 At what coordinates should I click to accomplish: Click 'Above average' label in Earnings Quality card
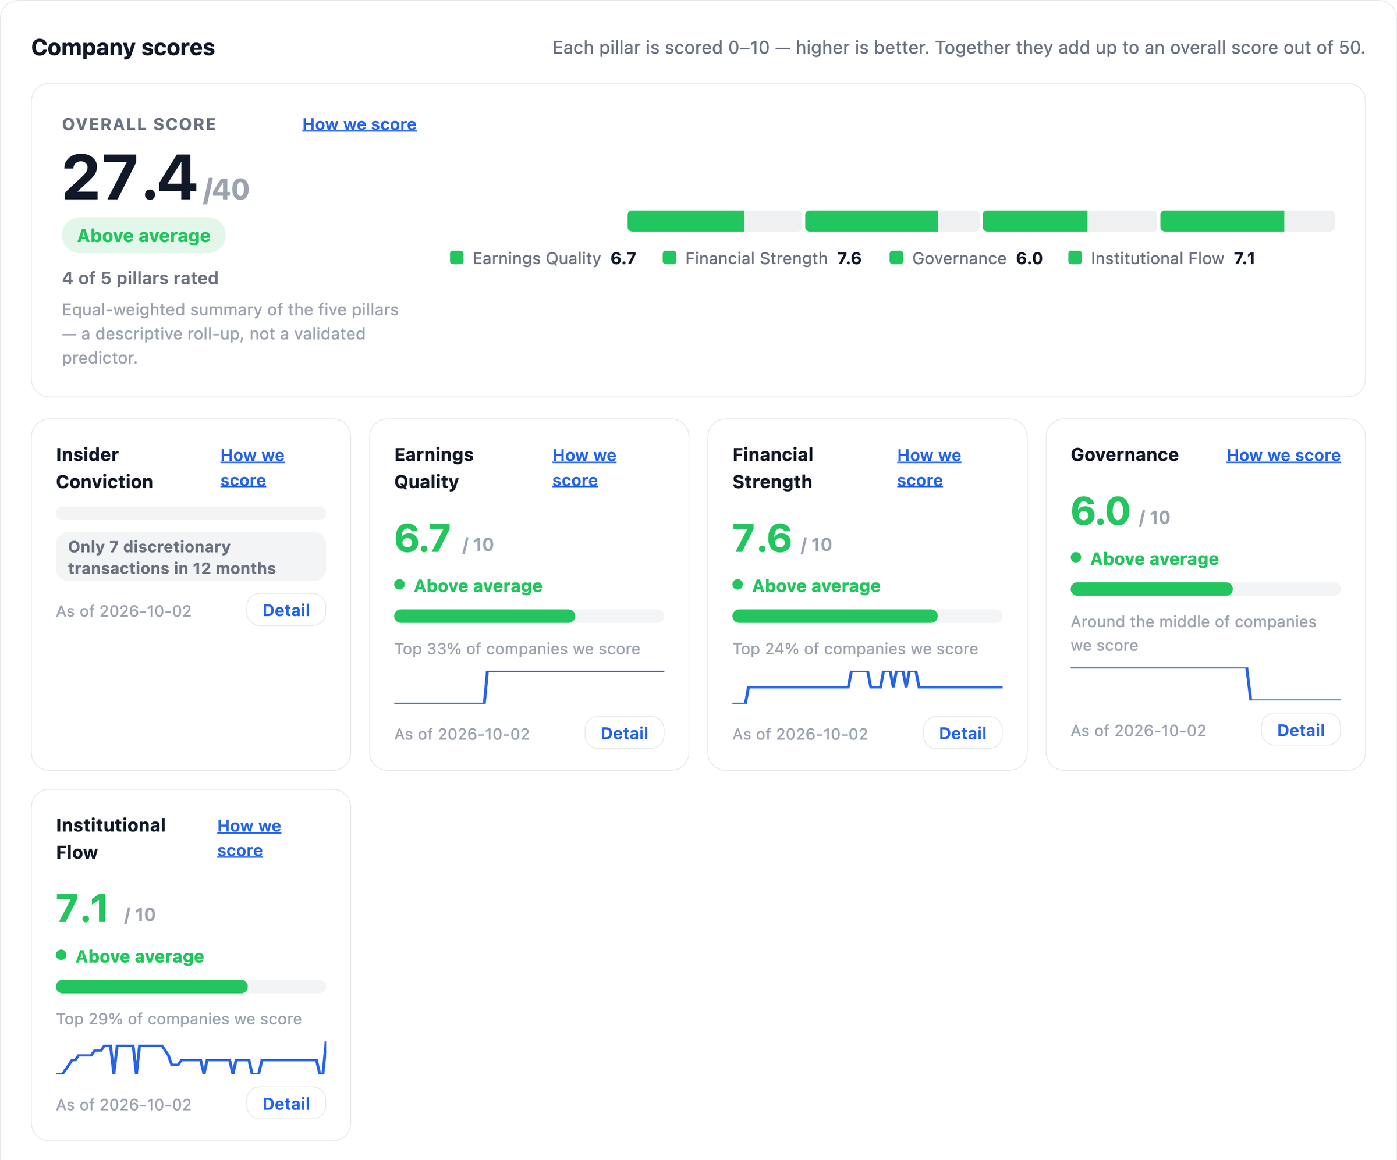478,586
